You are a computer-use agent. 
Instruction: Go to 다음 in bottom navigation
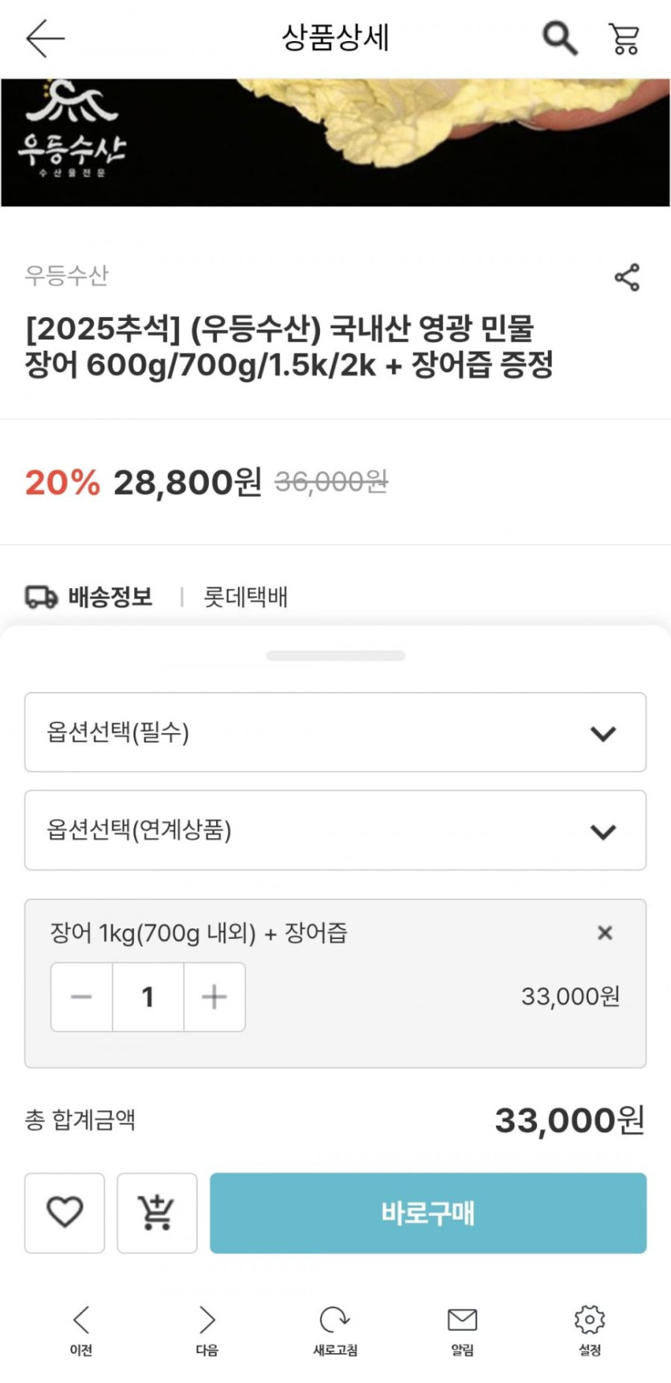coord(207,1328)
